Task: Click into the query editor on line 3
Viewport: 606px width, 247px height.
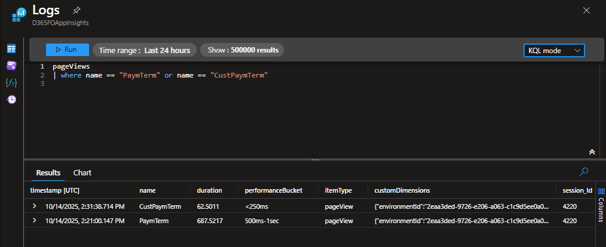Action: (179, 84)
